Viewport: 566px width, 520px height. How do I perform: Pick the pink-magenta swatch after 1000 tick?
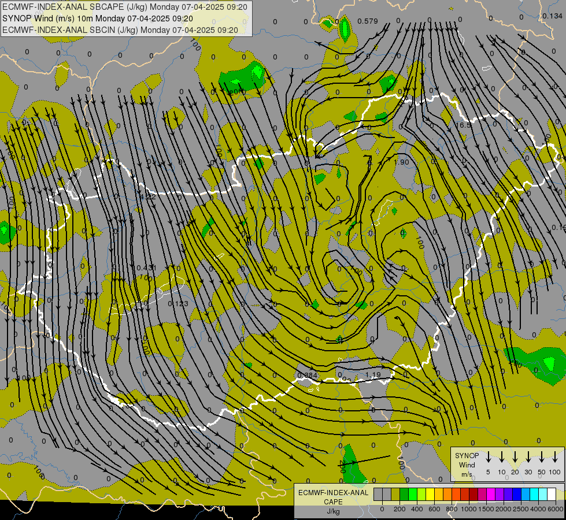pyautogui.click(x=483, y=494)
